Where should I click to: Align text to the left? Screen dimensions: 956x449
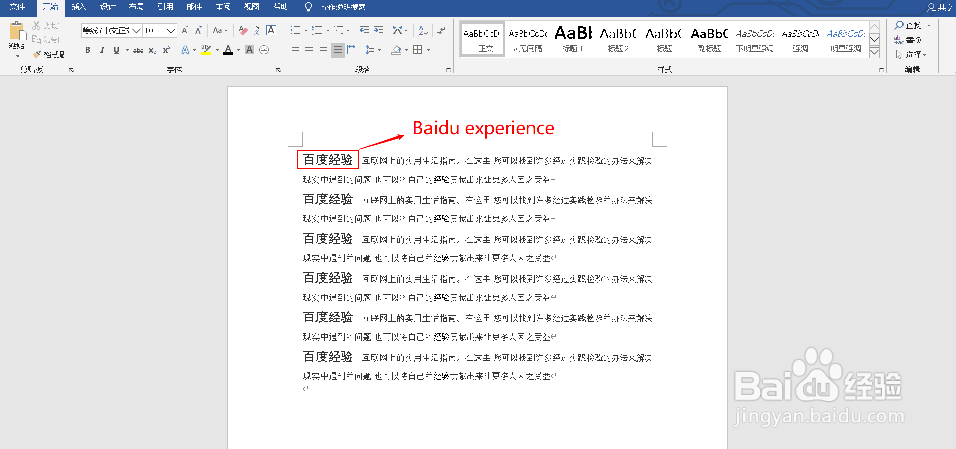(295, 50)
